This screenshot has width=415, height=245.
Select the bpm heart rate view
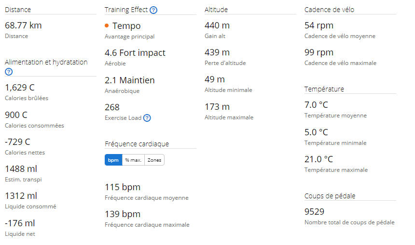coord(113,160)
